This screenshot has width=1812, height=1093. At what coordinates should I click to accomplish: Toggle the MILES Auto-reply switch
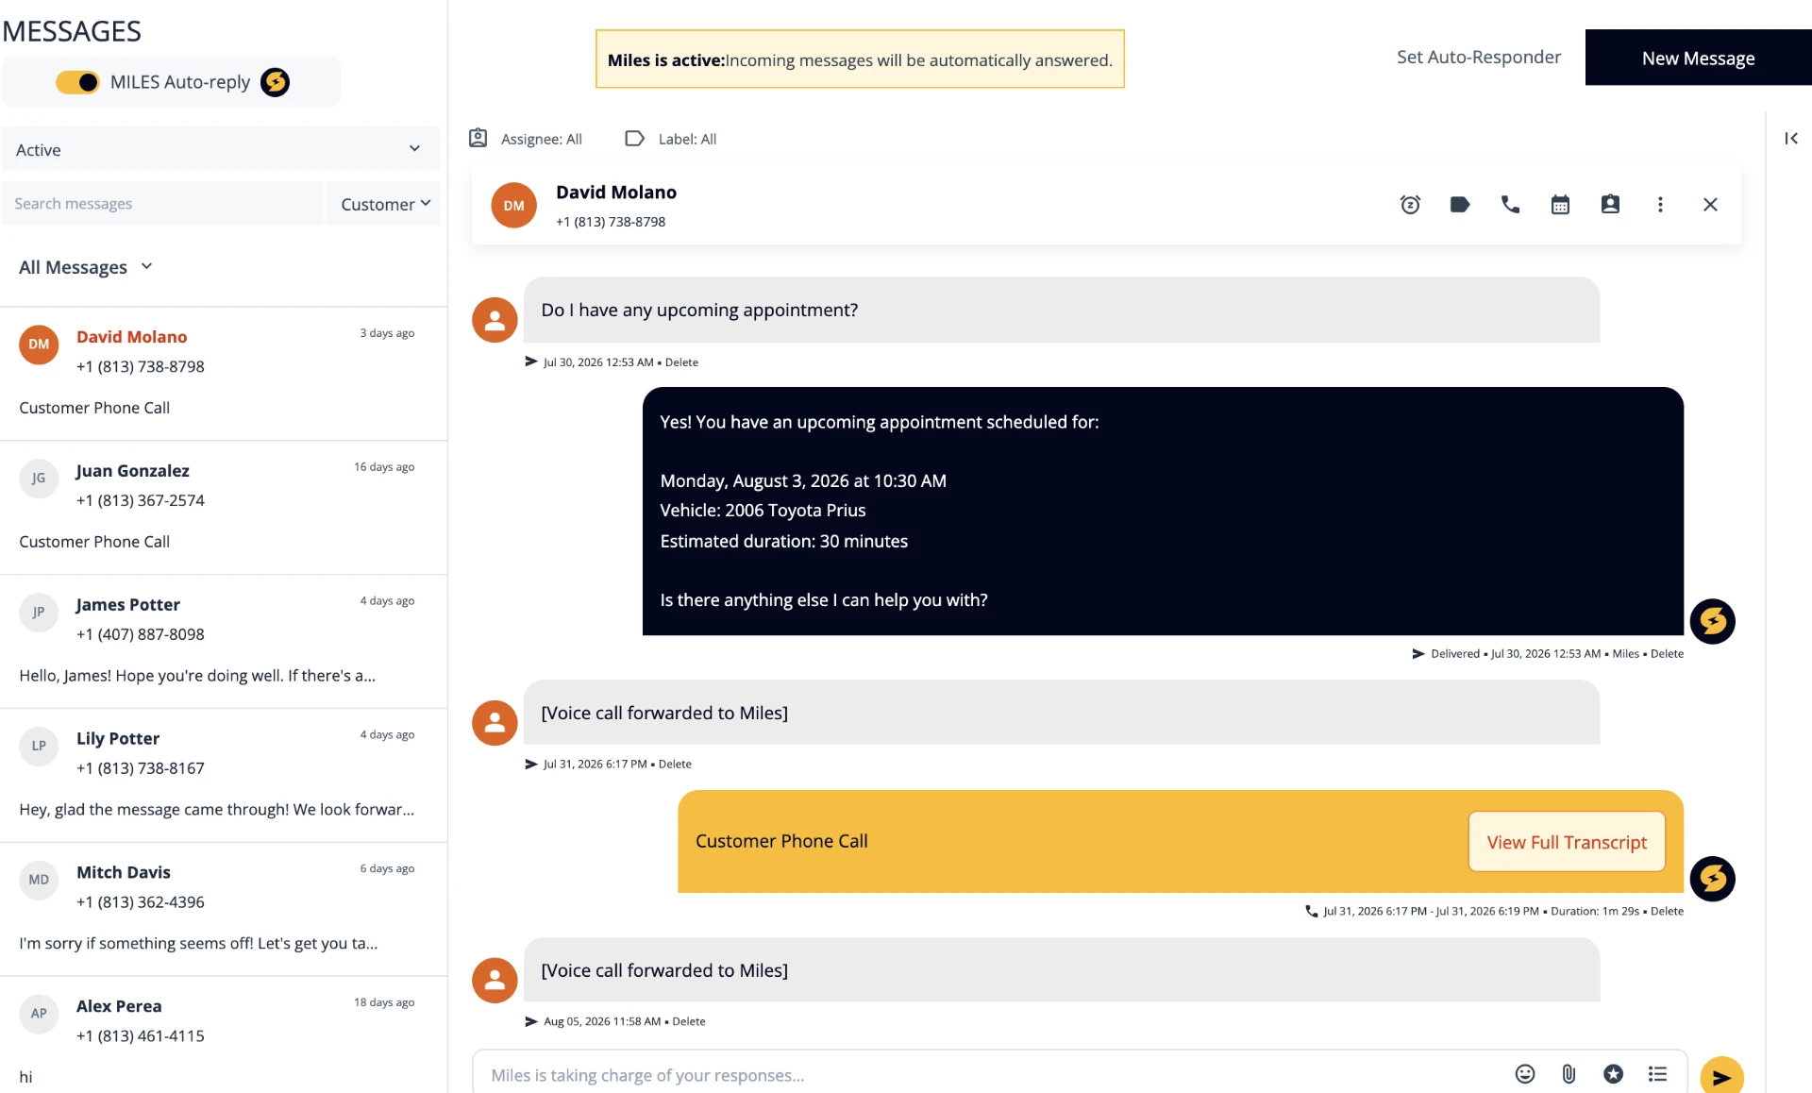click(x=77, y=82)
